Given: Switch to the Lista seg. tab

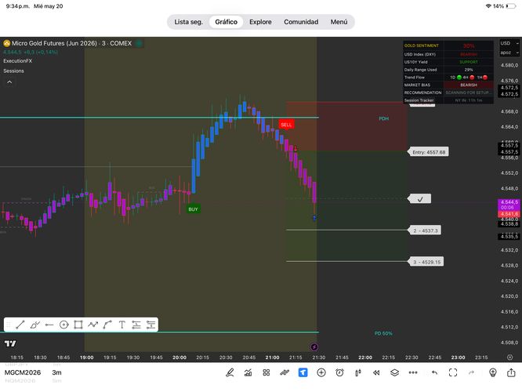Looking at the screenshot, I should tap(188, 22).
